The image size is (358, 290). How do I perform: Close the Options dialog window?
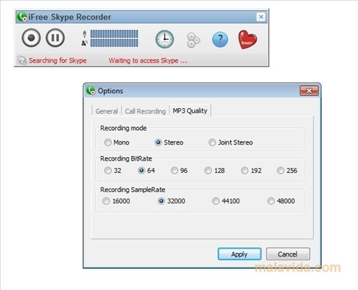pyautogui.click(x=309, y=91)
